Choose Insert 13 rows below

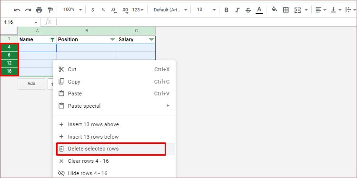114,137
